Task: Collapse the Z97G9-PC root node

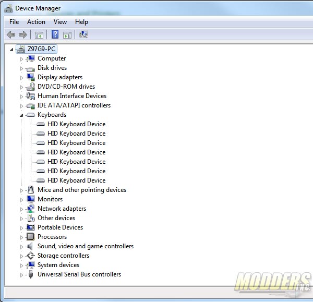Action: [11, 50]
